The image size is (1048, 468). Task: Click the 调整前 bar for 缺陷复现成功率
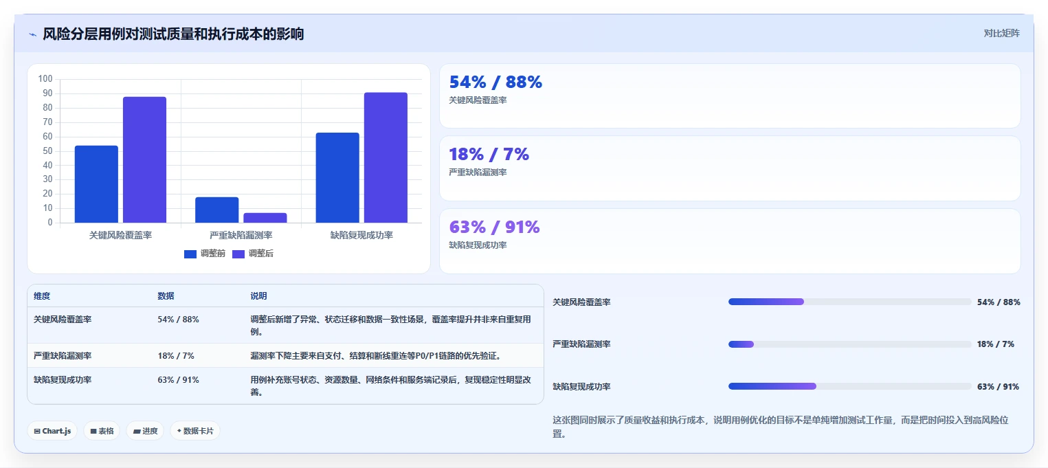pyautogui.click(x=337, y=177)
